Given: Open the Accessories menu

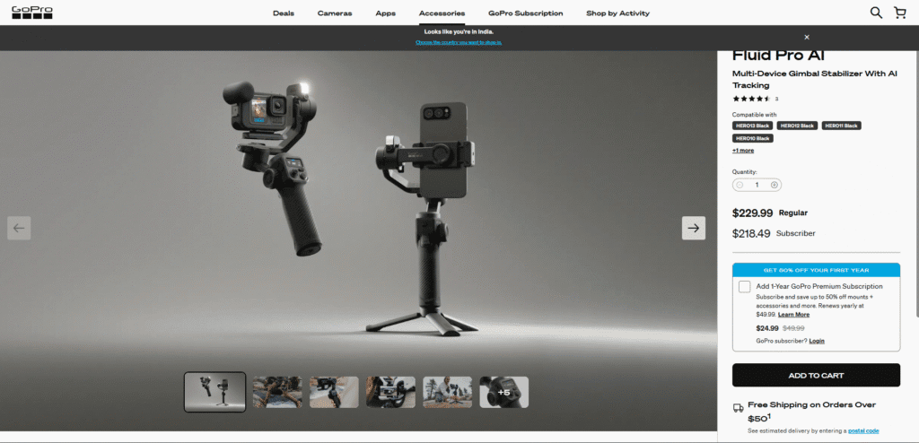Looking at the screenshot, I should (x=442, y=13).
